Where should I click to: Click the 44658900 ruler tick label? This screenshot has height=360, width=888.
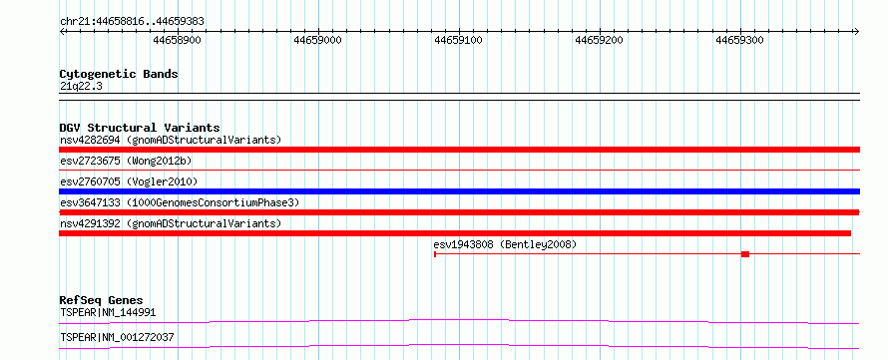coord(178,40)
